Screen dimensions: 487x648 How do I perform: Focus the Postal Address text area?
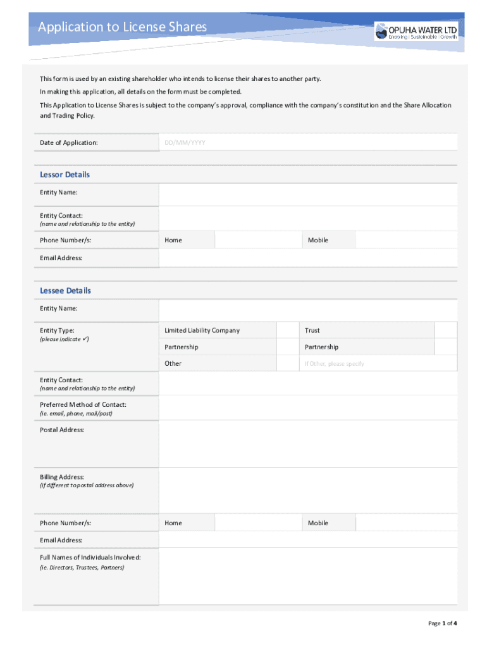[x=307, y=444]
